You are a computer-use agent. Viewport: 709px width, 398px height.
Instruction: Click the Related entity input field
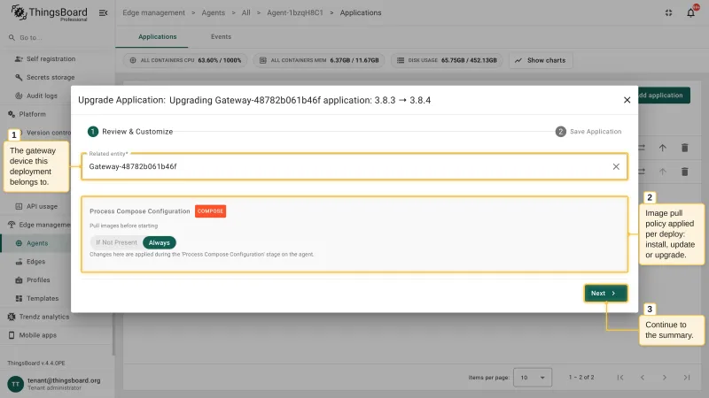tap(354, 166)
